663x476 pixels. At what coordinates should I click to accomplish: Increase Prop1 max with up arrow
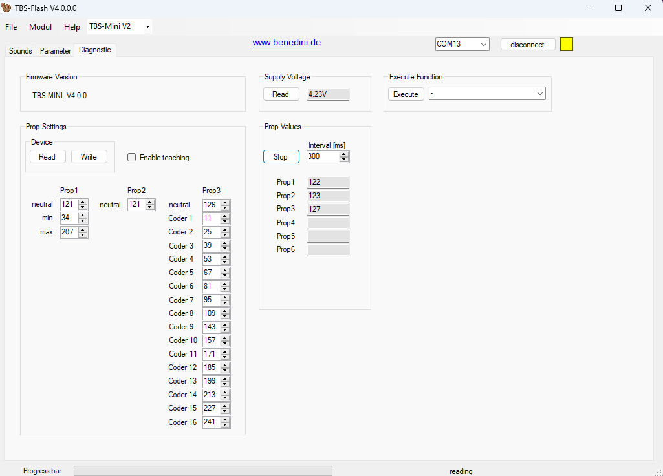83,229
